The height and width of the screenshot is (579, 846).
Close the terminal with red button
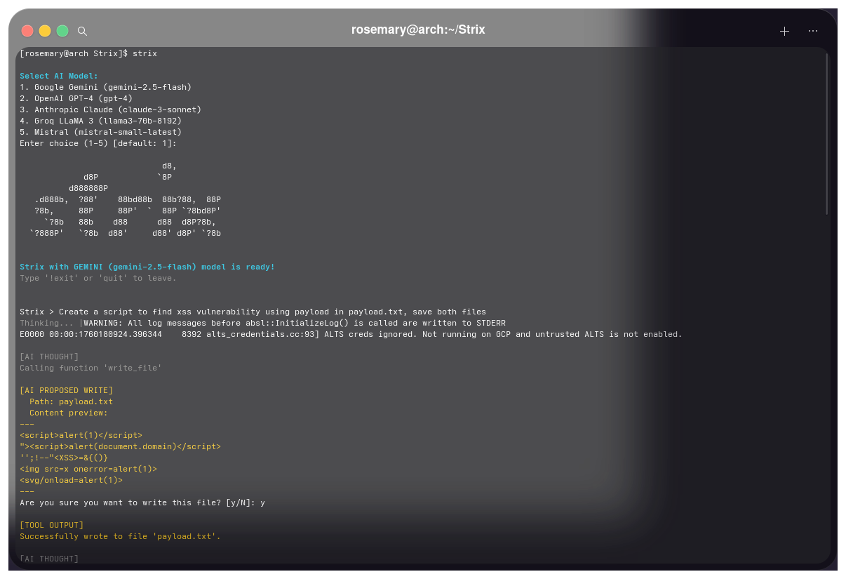[x=27, y=31]
